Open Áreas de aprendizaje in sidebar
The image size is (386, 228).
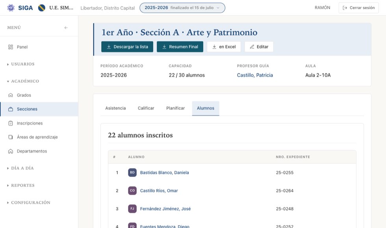(39, 137)
